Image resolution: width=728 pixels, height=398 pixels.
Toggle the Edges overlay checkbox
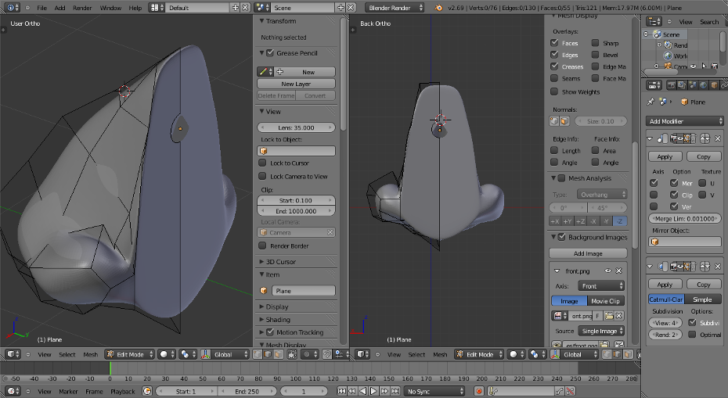pos(554,55)
